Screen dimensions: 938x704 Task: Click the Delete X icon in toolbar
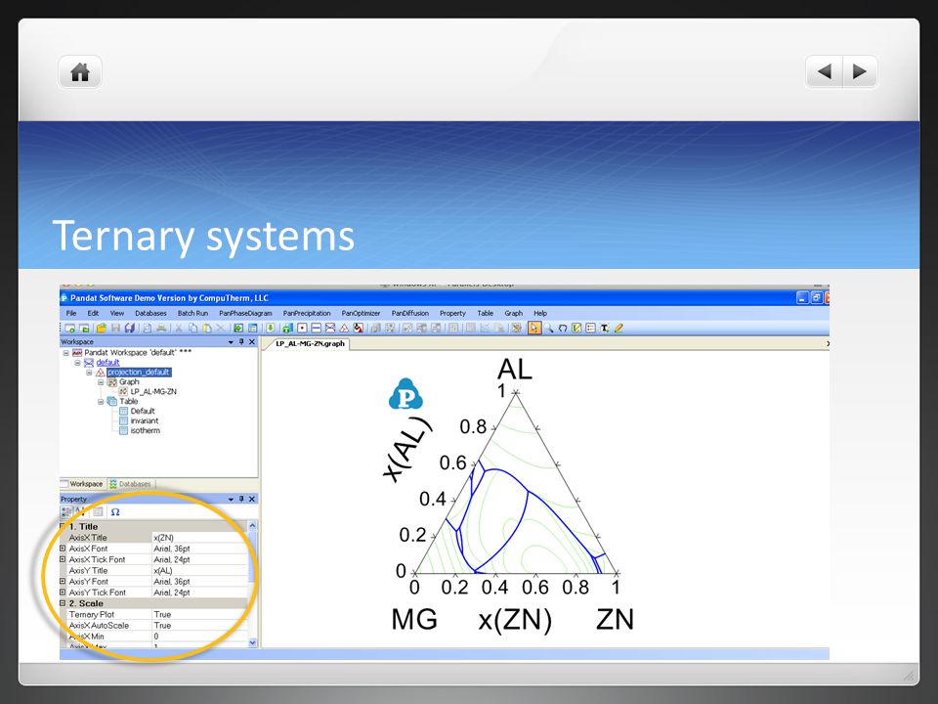coord(221,329)
